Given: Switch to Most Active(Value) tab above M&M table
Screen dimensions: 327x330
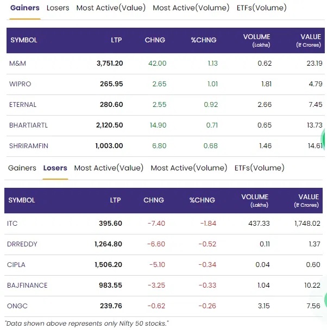Looking at the screenshot, I should [111, 8].
